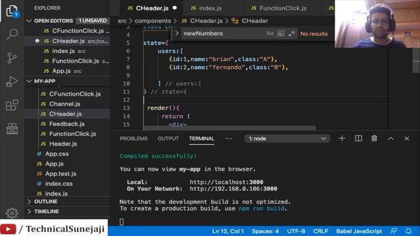The image size is (420, 236).
Task: Open the Remote Explorer icon in the activity bar
Action: pos(12,128)
